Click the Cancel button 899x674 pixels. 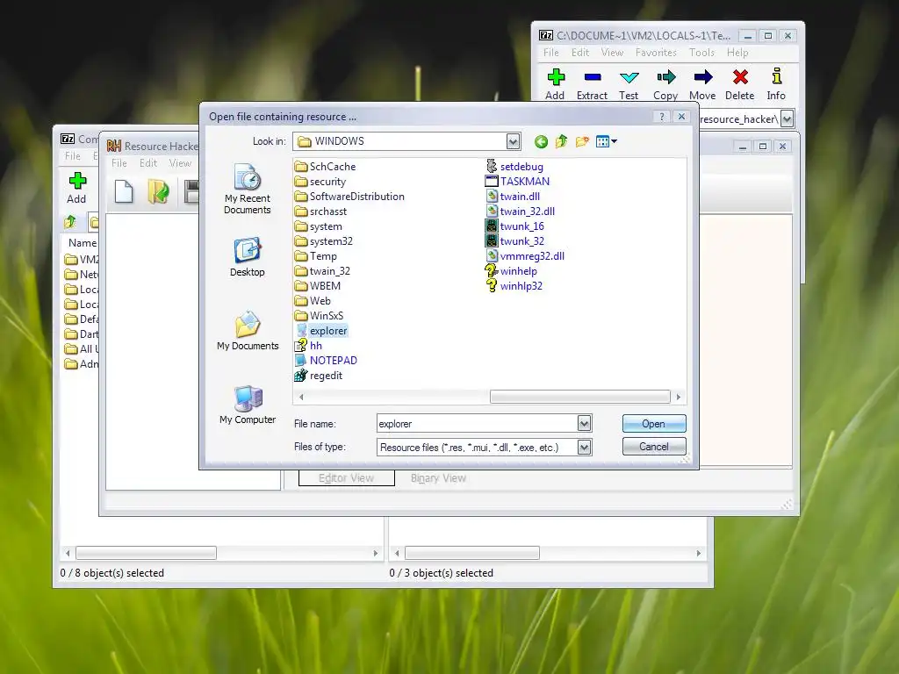(653, 447)
